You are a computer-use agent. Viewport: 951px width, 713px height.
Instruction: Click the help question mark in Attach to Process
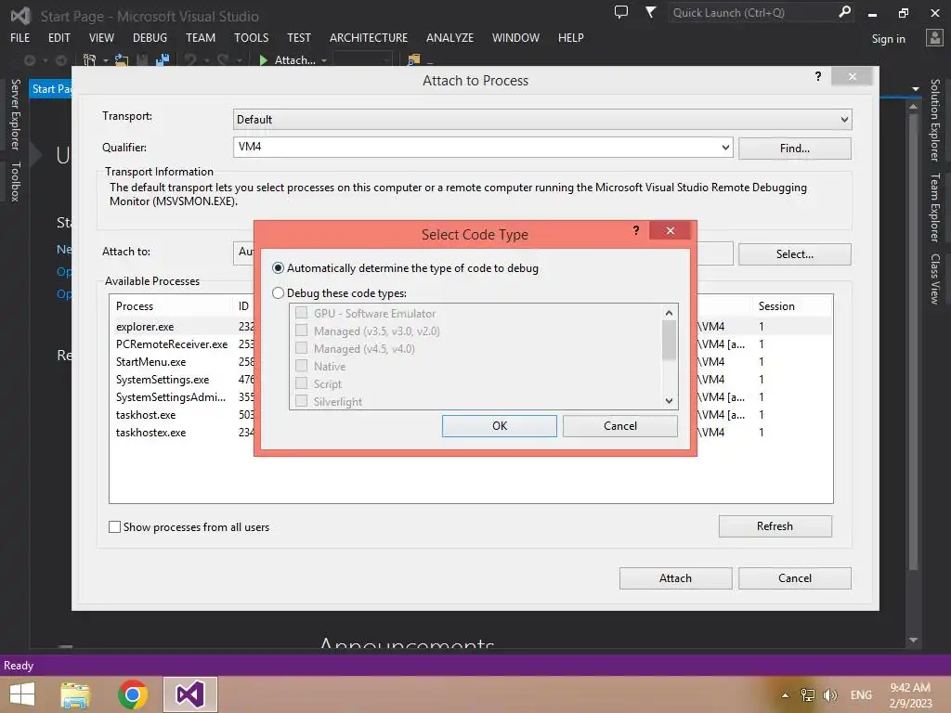(818, 76)
